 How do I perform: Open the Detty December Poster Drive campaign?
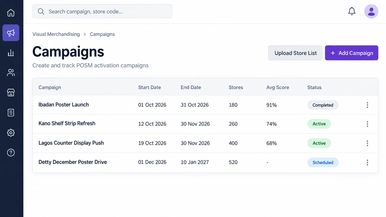coord(73,162)
